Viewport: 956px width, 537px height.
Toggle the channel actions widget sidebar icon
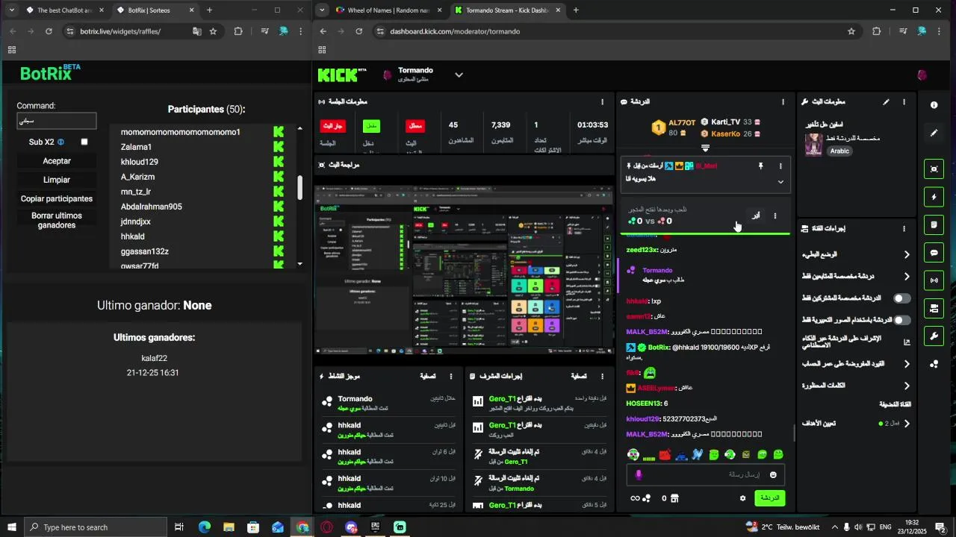click(934, 308)
